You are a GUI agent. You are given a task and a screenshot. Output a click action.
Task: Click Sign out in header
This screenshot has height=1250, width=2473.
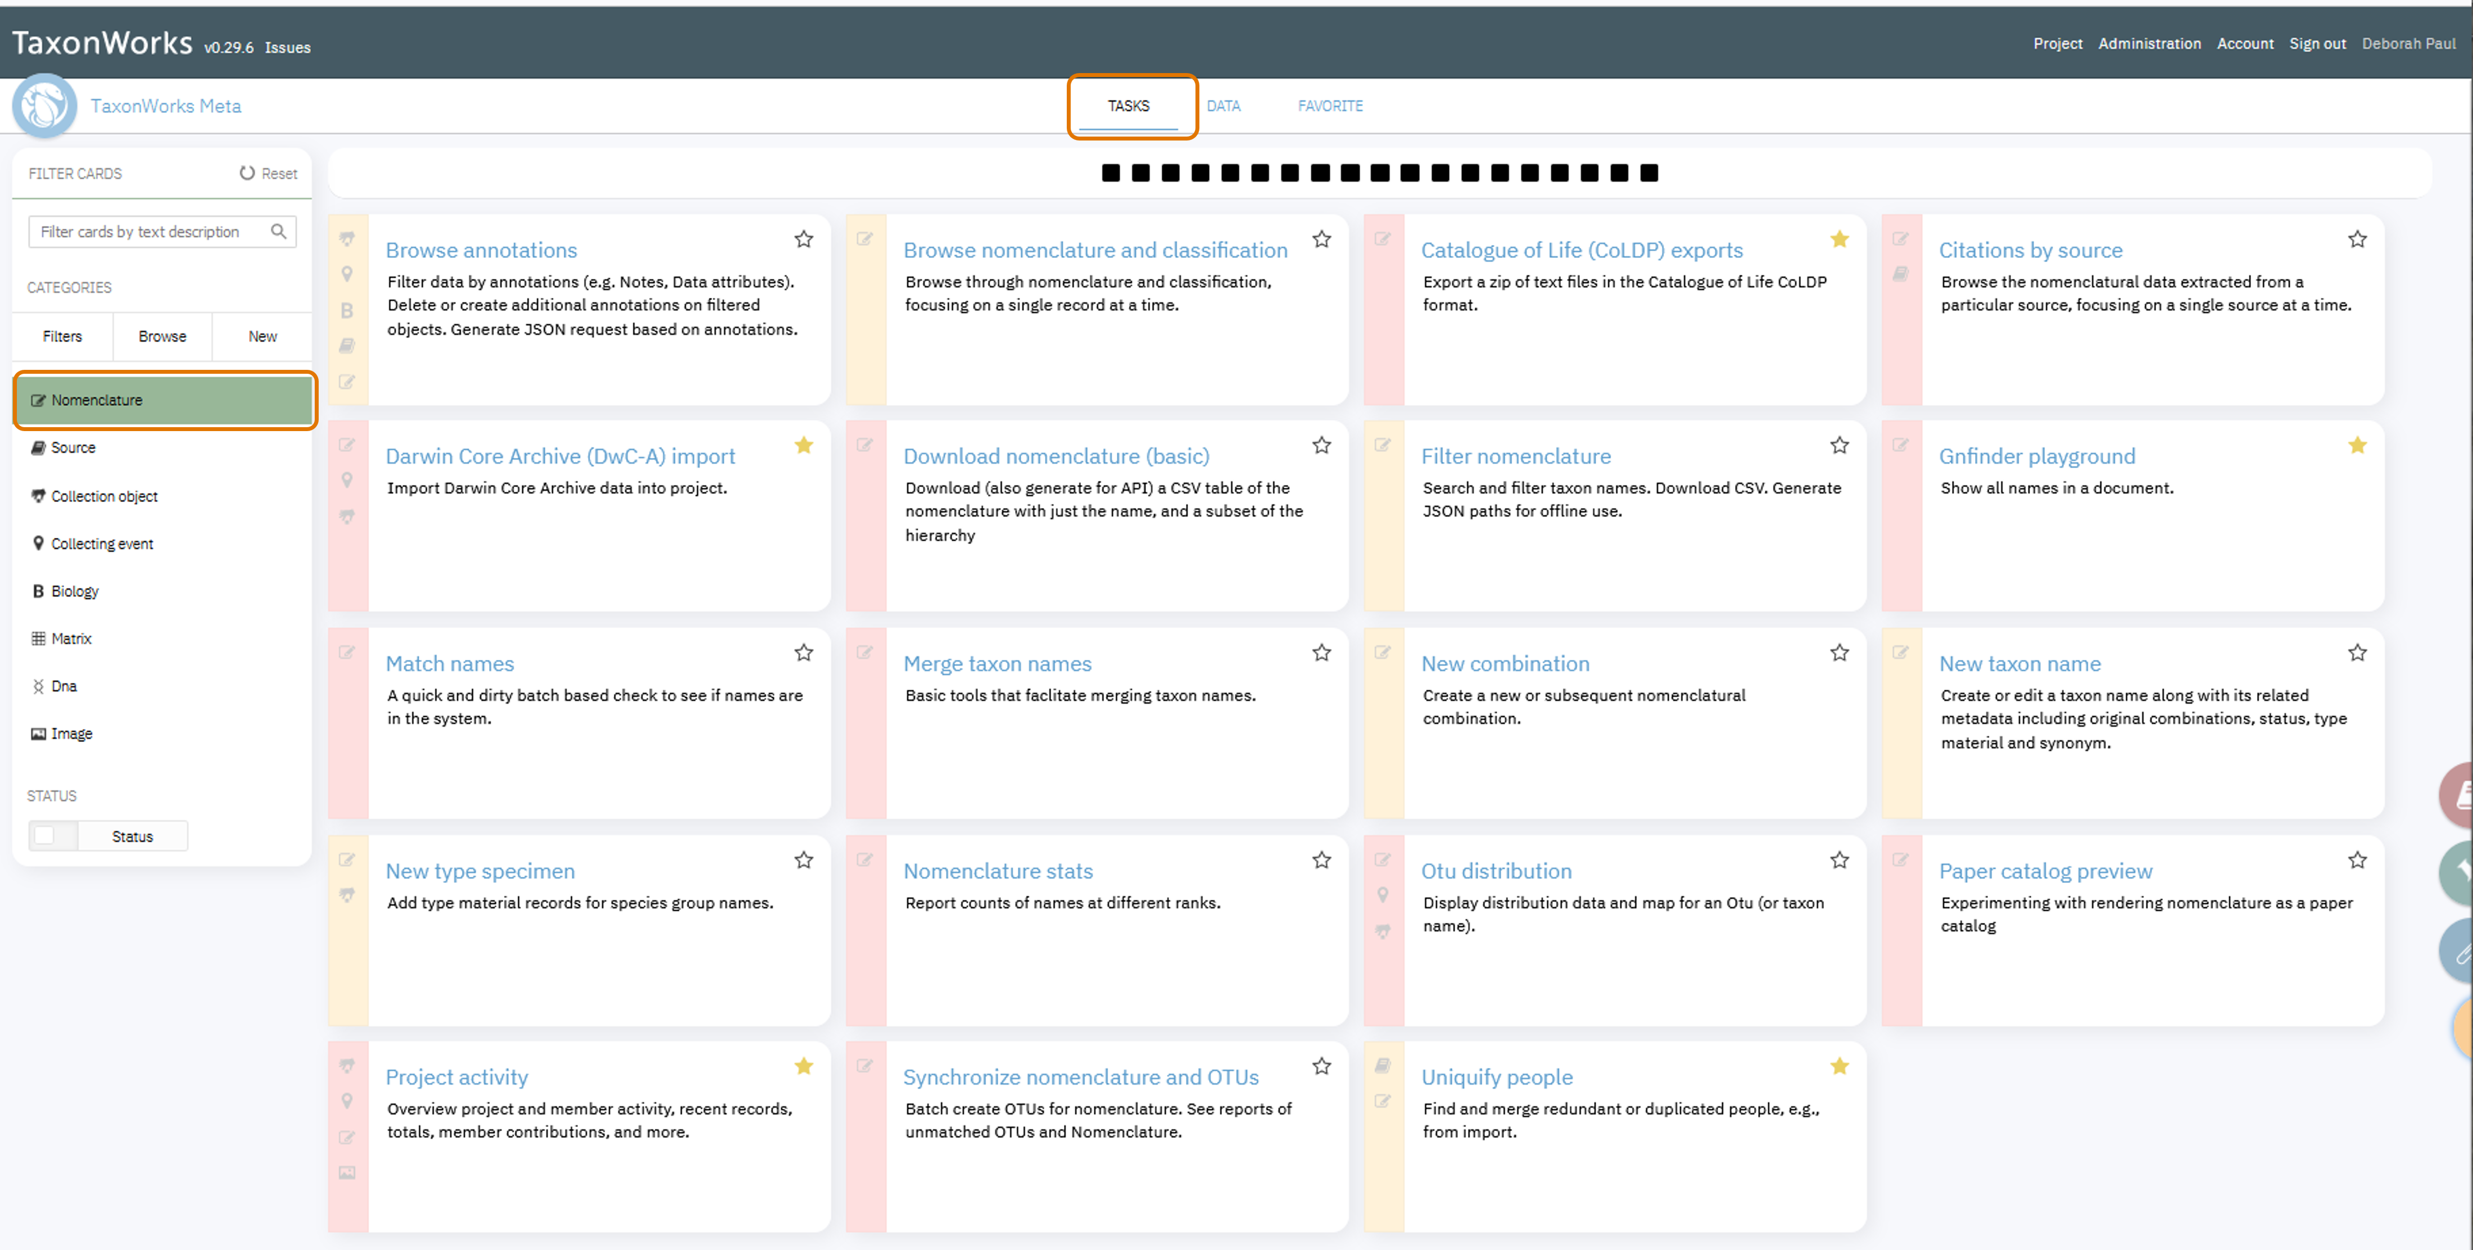tap(2317, 43)
